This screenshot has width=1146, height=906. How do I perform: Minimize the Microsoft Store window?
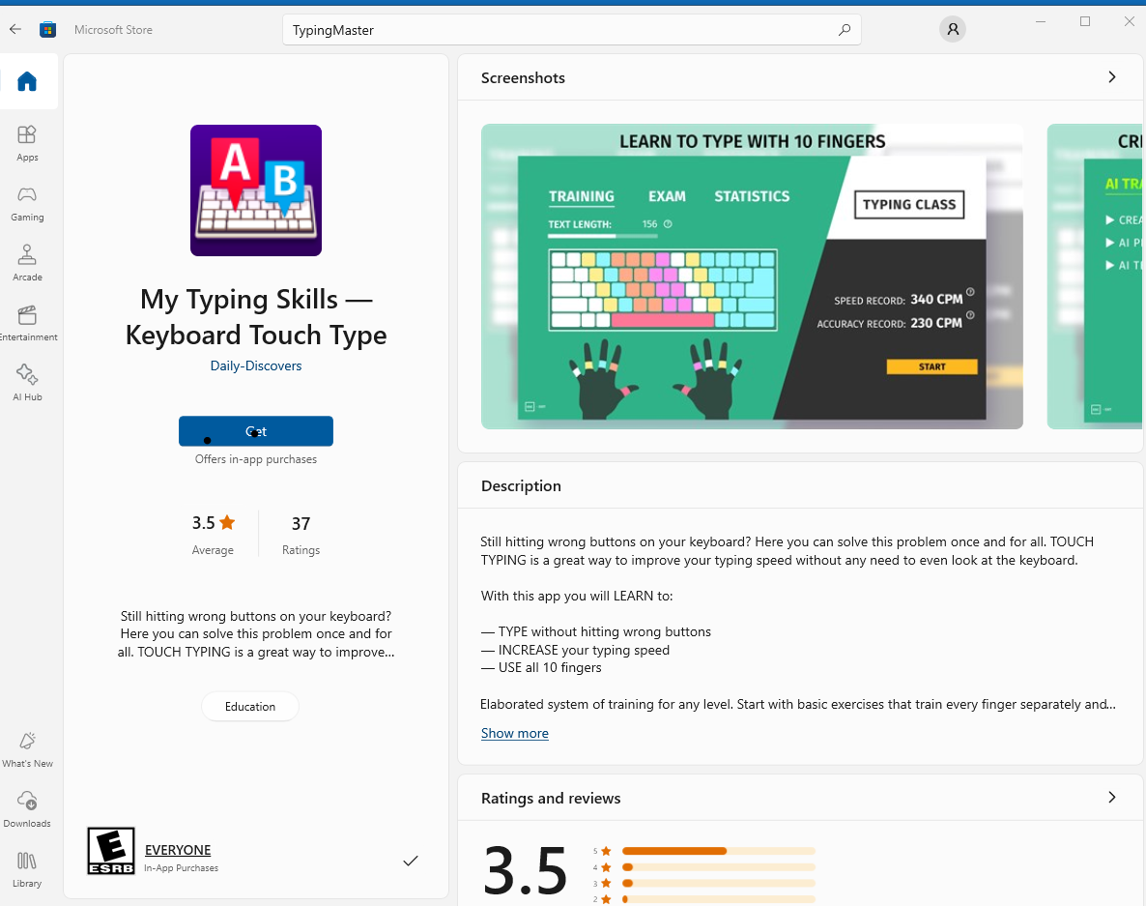pos(1041,22)
